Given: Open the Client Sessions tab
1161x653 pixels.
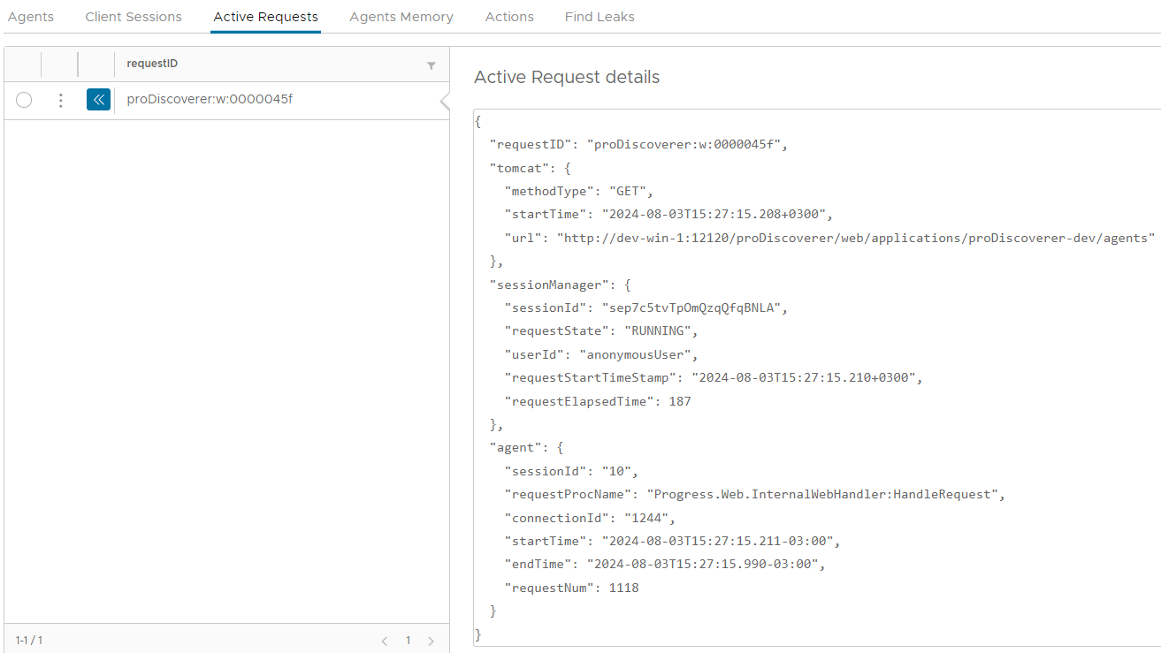Looking at the screenshot, I should 134,17.
